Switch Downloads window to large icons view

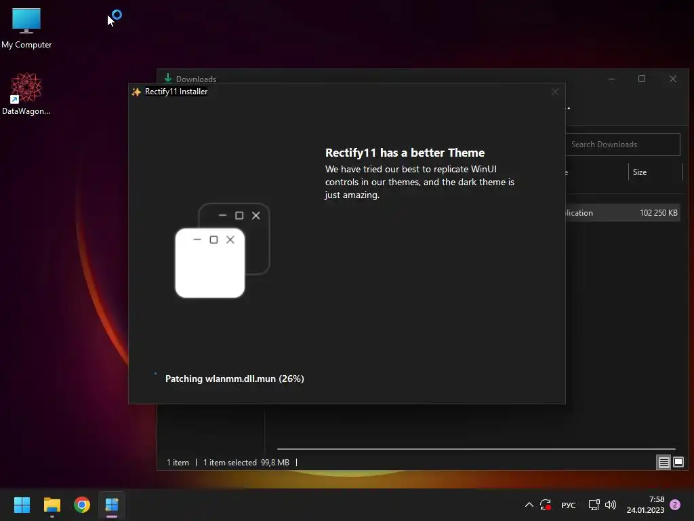678,463
